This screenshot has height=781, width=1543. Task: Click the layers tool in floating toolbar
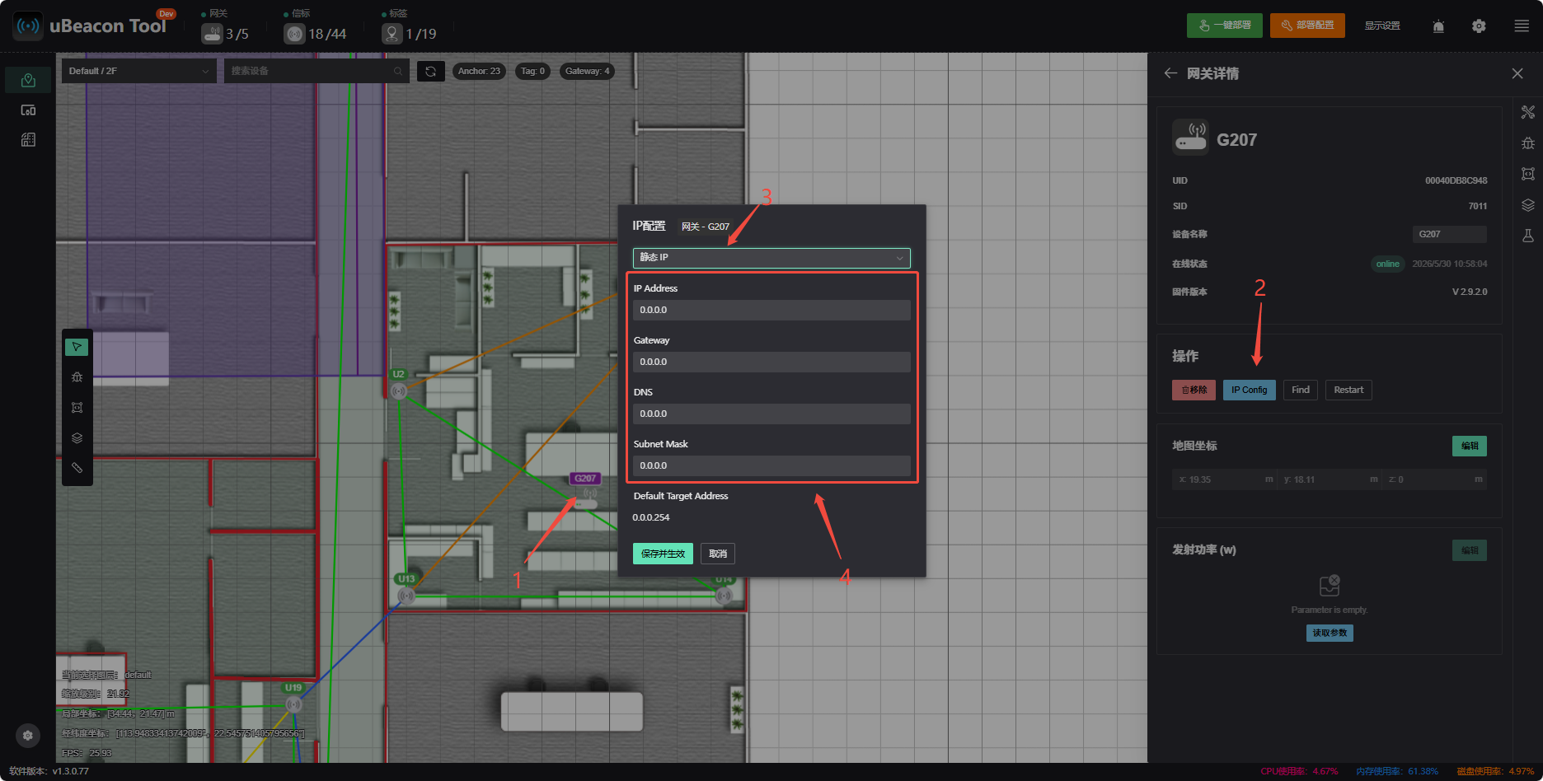[x=77, y=437]
